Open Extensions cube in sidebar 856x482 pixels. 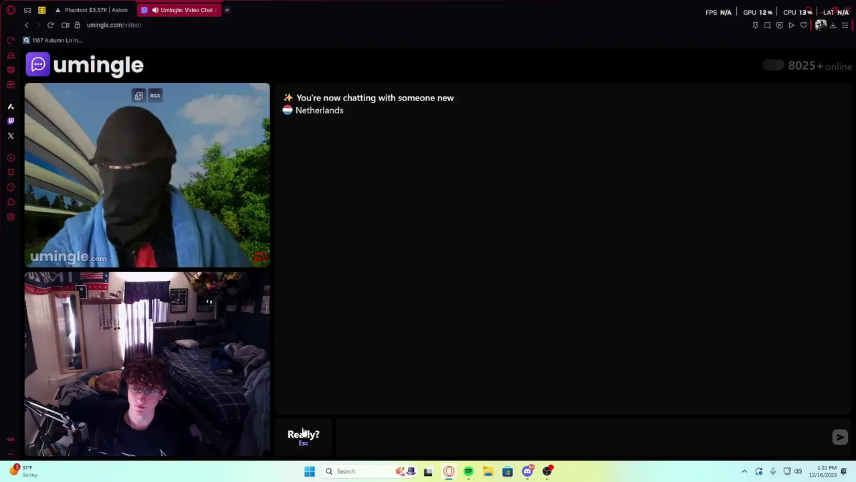click(11, 202)
